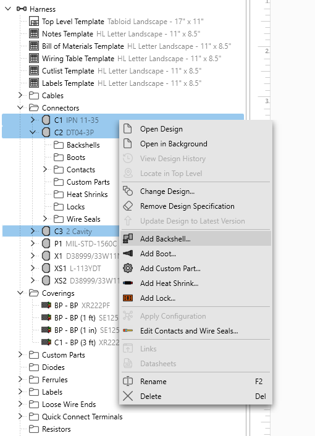Select the Labels folder row
Image resolution: width=315 pixels, height=436 pixels.
click(46, 392)
